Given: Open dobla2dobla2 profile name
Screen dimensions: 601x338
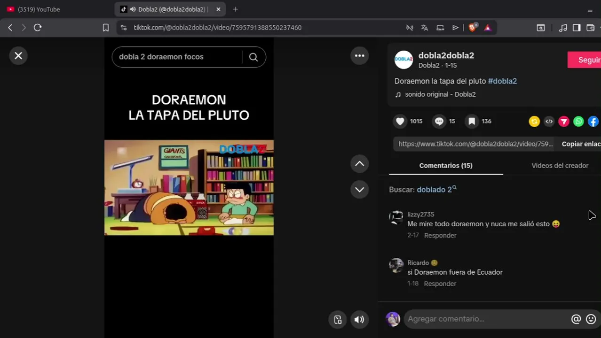Looking at the screenshot, I should (x=446, y=55).
